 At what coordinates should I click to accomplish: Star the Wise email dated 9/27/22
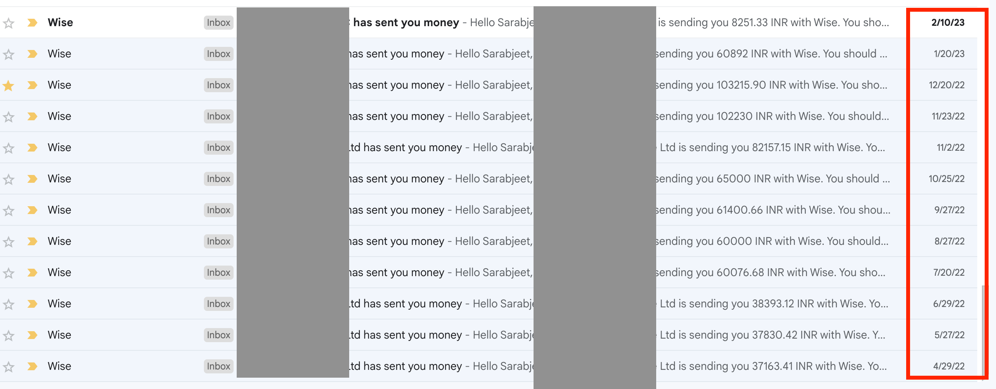tap(9, 211)
